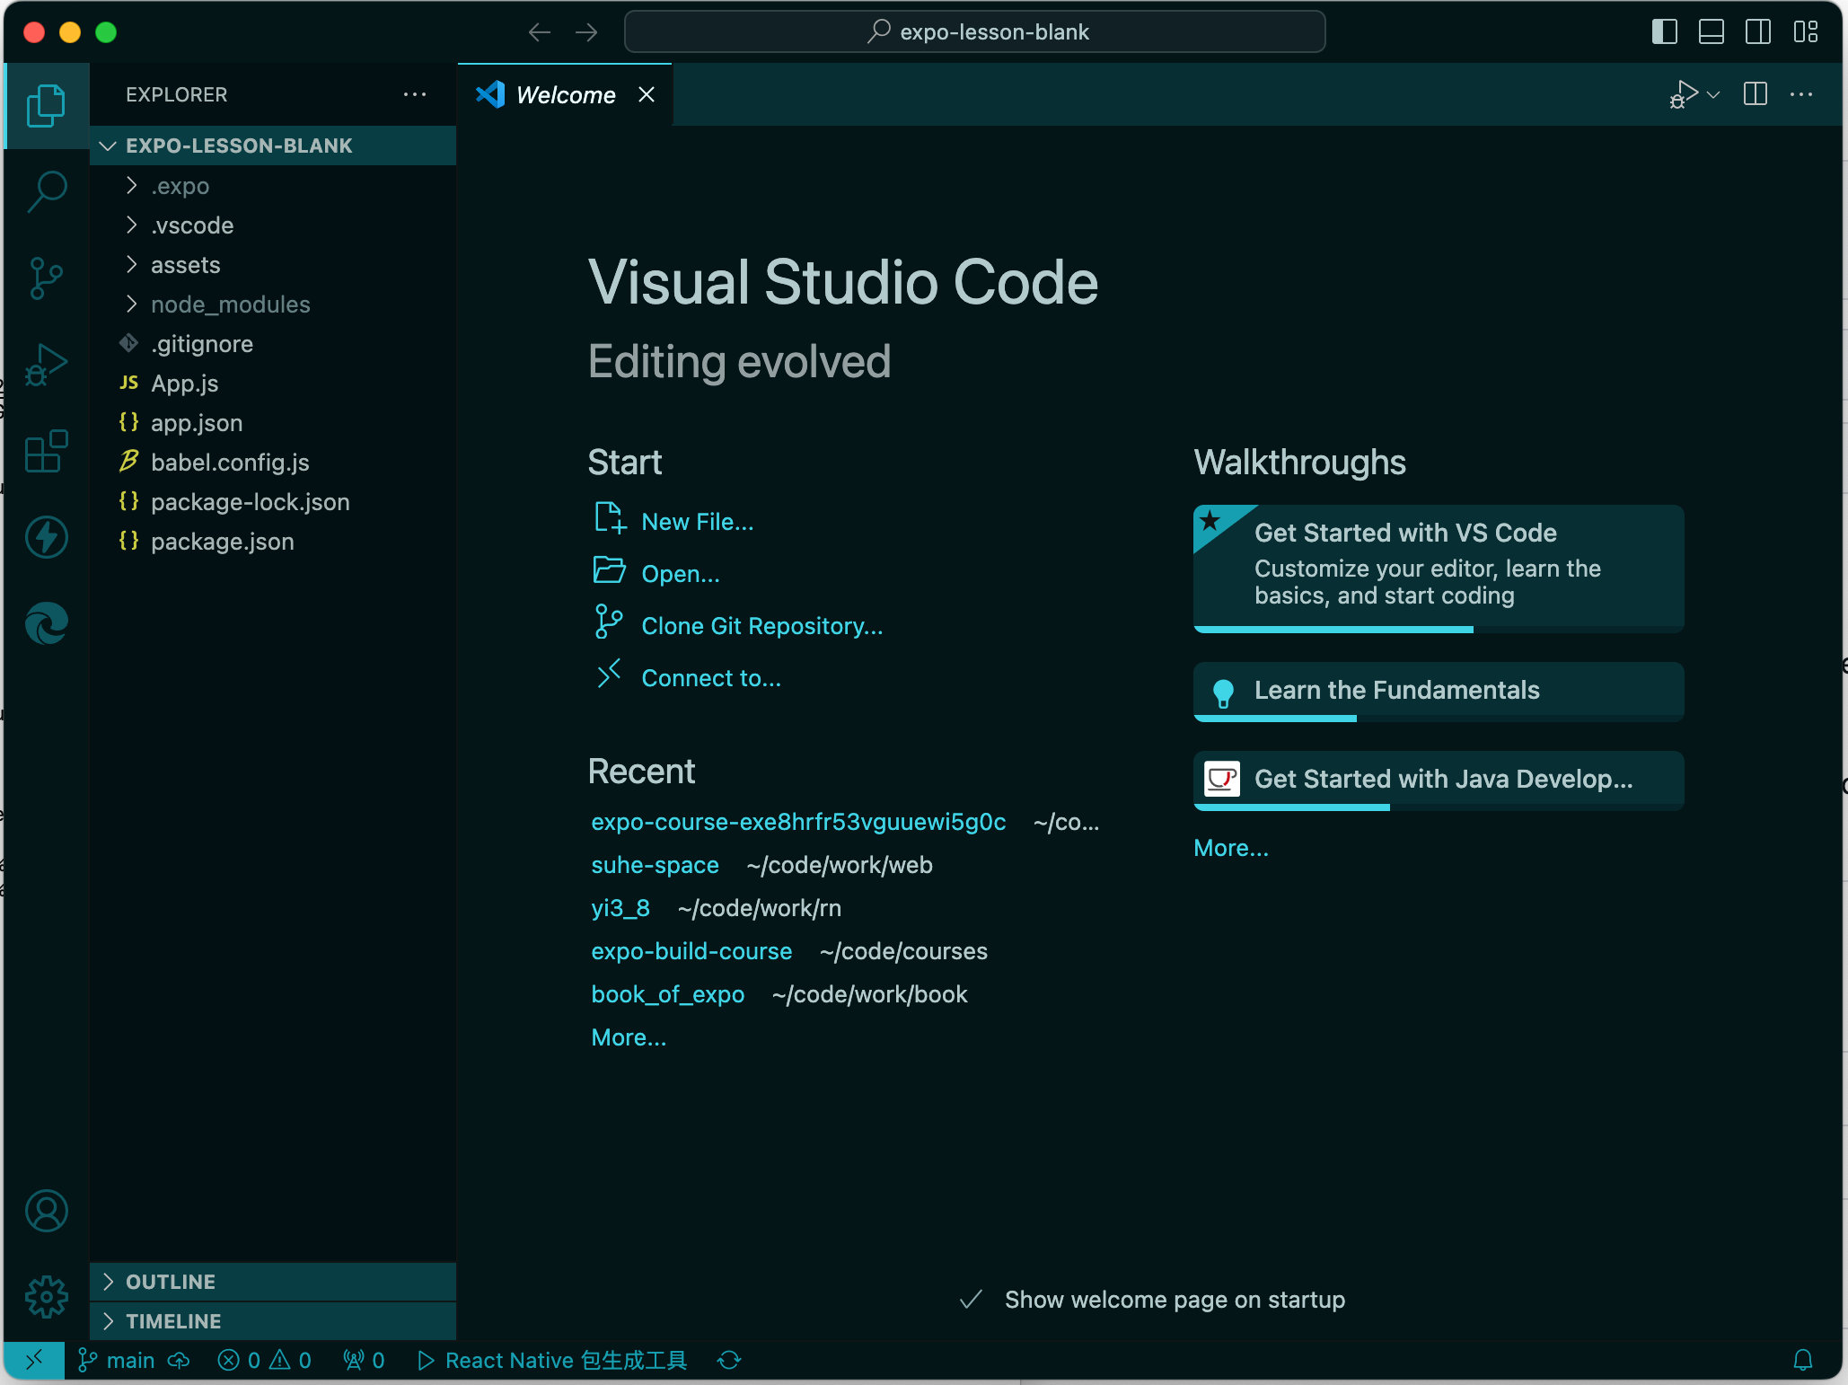Image resolution: width=1848 pixels, height=1385 pixels.
Task: Publish to cloud icon next to main
Action: [x=180, y=1360]
